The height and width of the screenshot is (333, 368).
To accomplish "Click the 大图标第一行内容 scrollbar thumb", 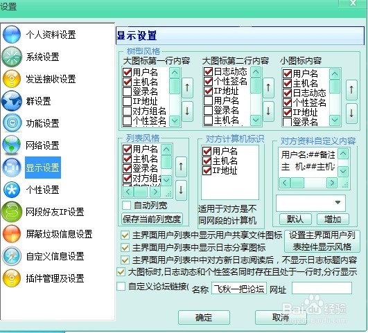I will [175, 86].
